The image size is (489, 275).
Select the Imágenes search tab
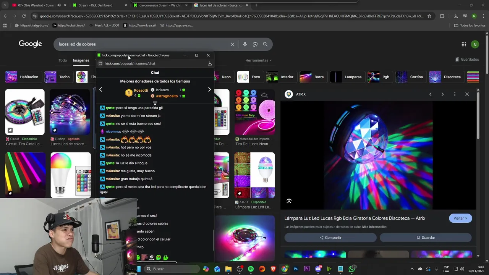[81, 60]
